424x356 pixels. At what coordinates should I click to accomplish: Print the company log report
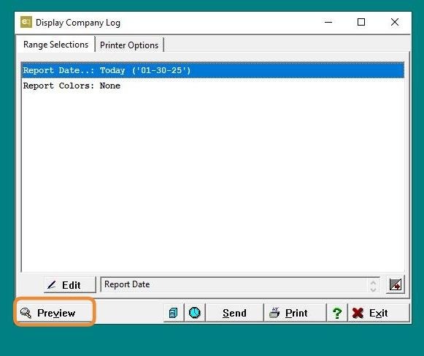pyautogui.click(x=295, y=313)
